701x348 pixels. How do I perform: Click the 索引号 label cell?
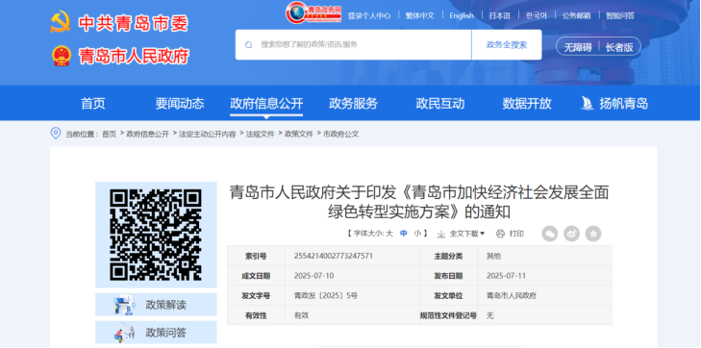[256, 256]
